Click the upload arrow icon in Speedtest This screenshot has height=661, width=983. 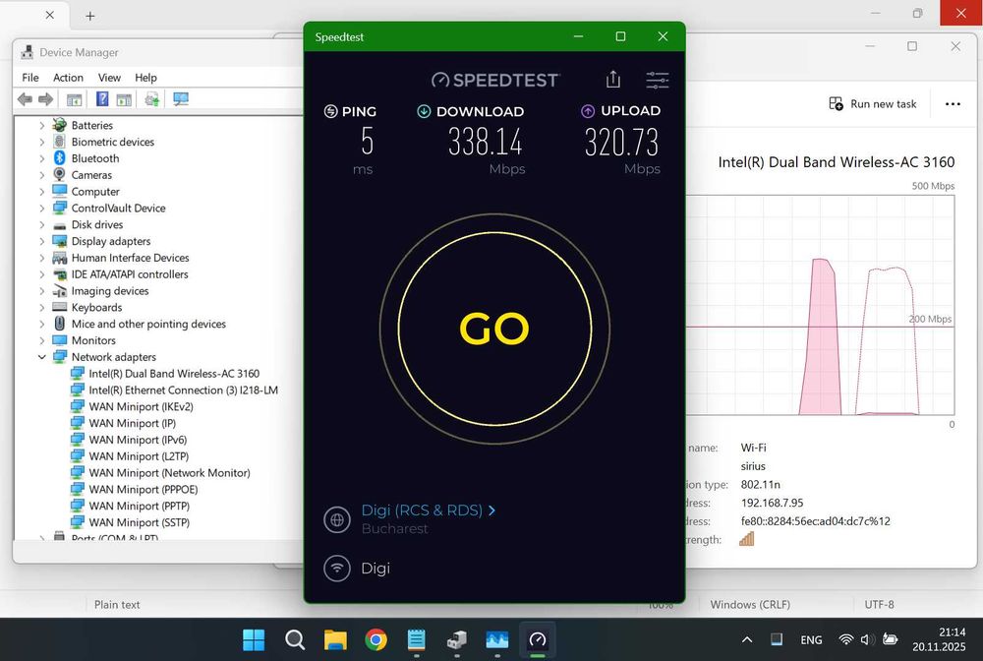tap(588, 111)
